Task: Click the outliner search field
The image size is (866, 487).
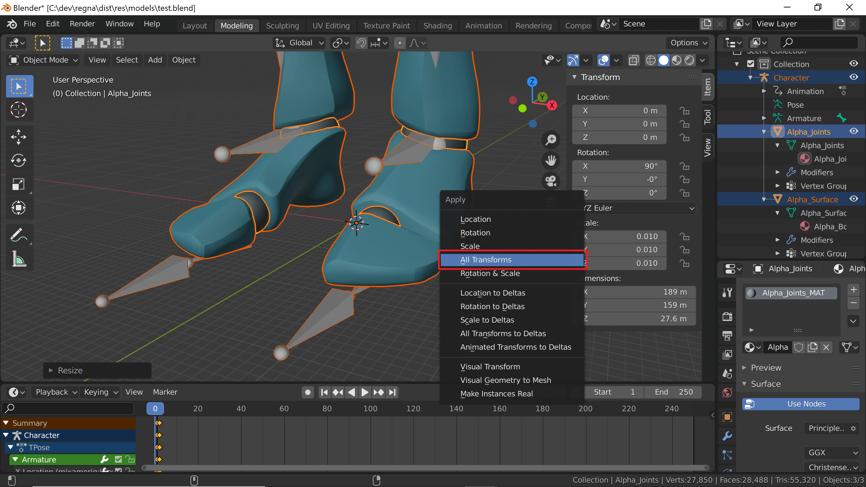Action: pos(819,43)
